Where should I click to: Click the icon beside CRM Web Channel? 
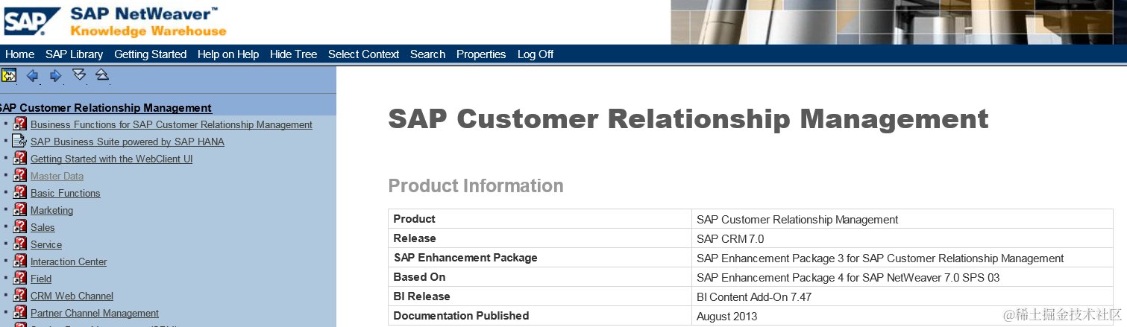click(x=19, y=295)
